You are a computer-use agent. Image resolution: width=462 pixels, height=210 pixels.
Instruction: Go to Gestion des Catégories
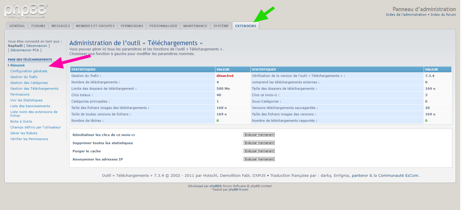point(29,83)
